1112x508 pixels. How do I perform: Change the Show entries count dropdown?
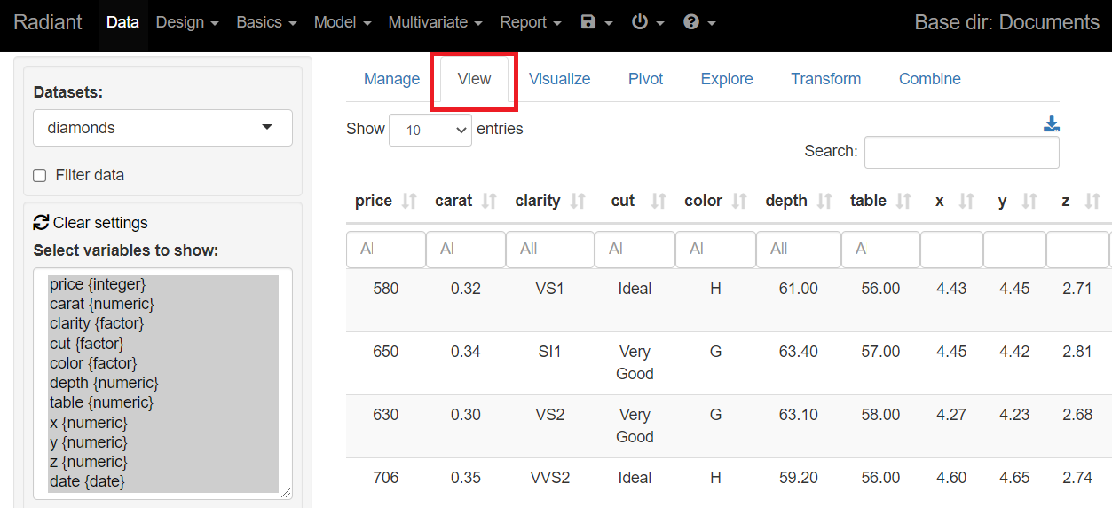click(x=430, y=131)
